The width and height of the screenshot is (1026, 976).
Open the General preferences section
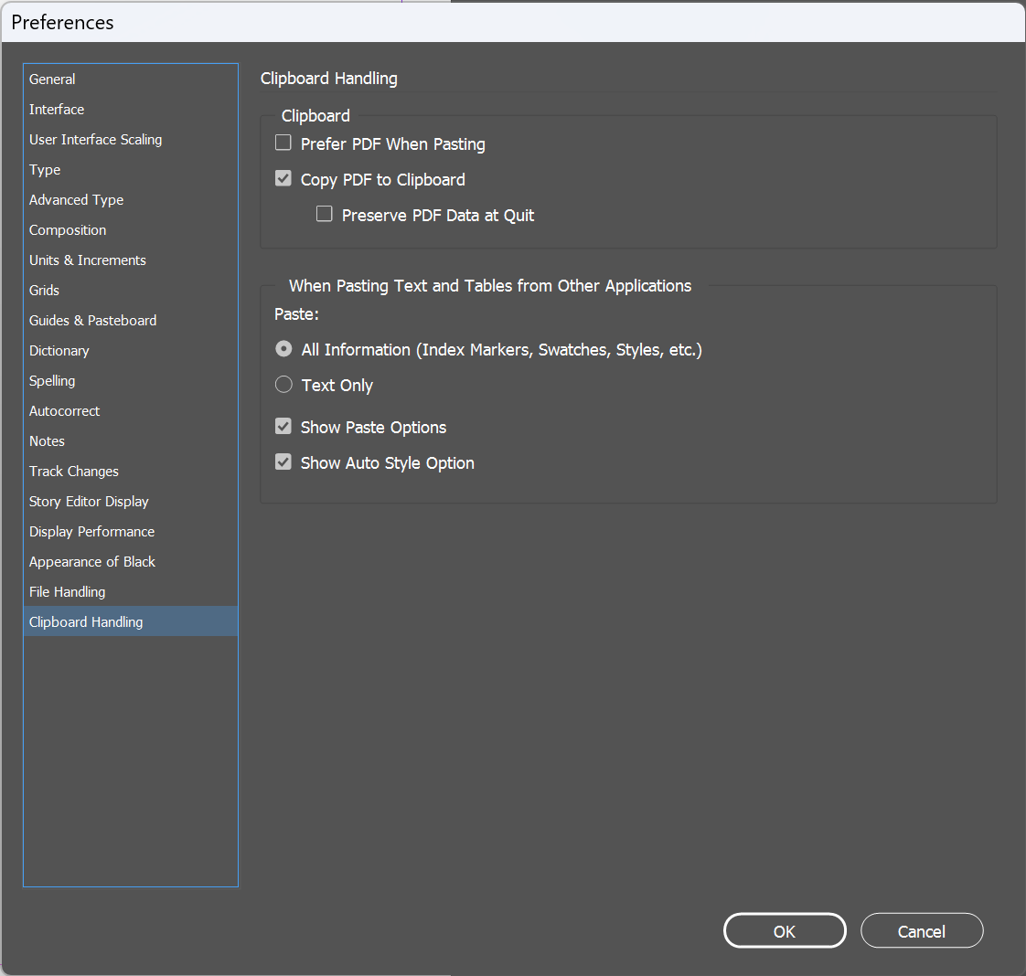[x=52, y=79]
